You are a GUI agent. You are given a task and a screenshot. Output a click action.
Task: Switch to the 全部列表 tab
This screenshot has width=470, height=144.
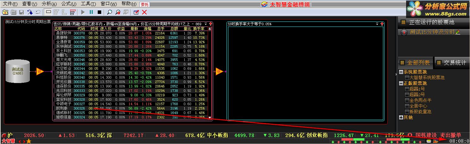[x=415, y=63]
